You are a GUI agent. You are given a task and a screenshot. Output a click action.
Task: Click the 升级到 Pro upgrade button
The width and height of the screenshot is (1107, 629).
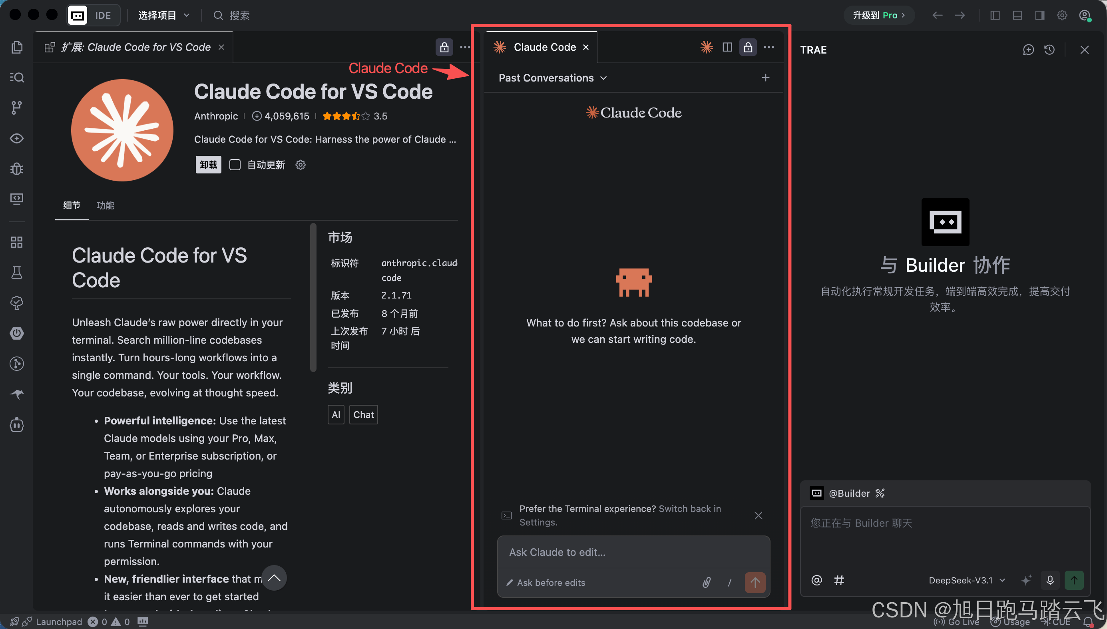pyautogui.click(x=878, y=16)
